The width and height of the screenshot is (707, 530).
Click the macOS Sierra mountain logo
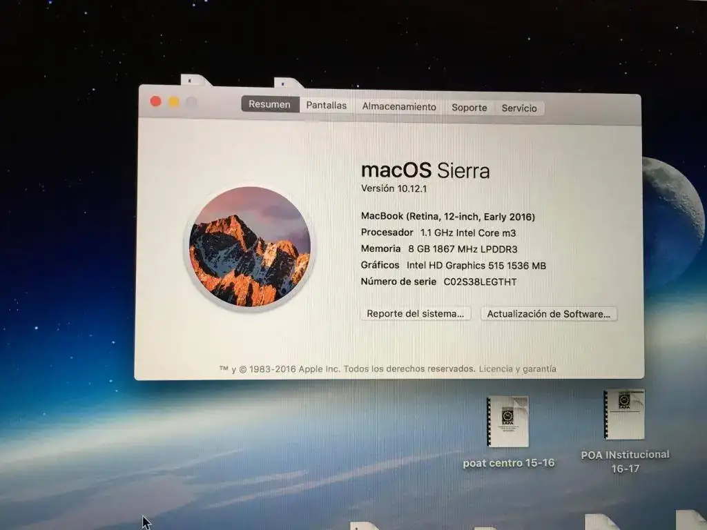coord(249,247)
